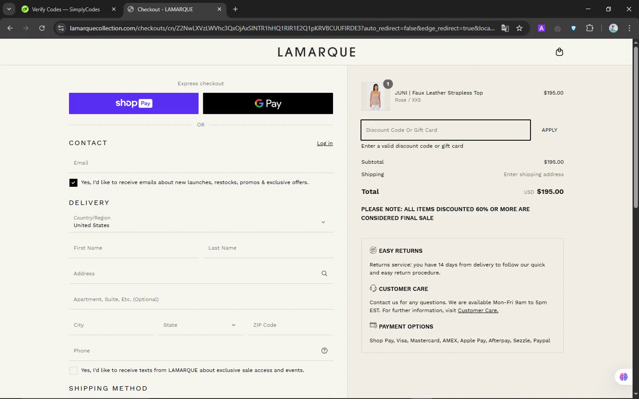This screenshot has width=639, height=399.
Task: Open Chrome's three-dot menu
Action: (x=629, y=28)
